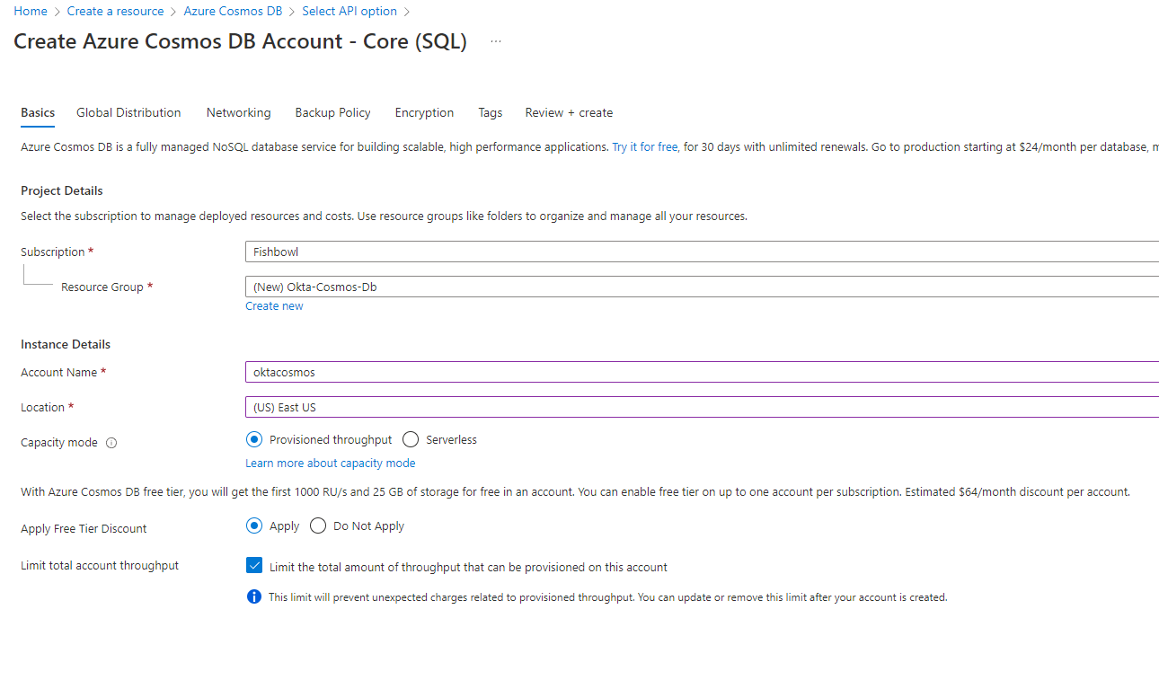Click the blue throughput limit info icon
This screenshot has height=680, width=1159.
pyautogui.click(x=254, y=596)
